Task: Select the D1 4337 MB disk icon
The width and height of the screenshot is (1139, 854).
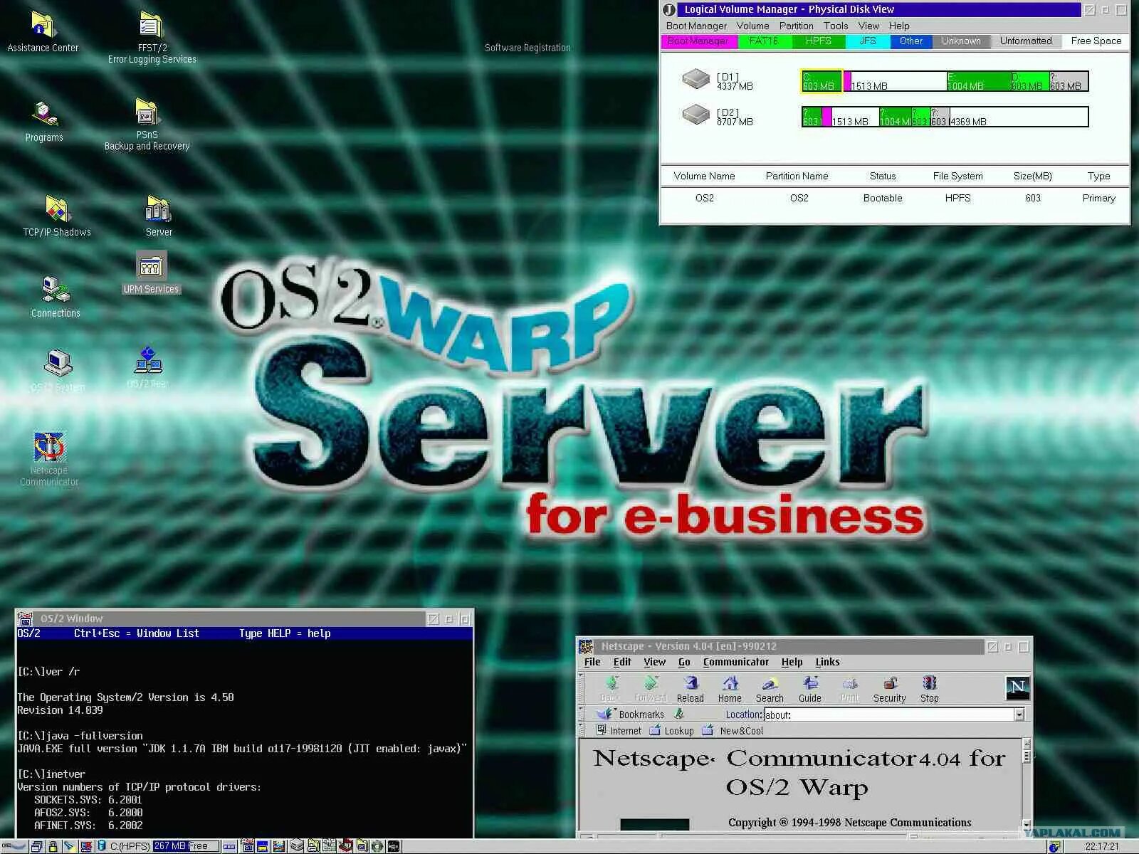Action: coord(696,79)
